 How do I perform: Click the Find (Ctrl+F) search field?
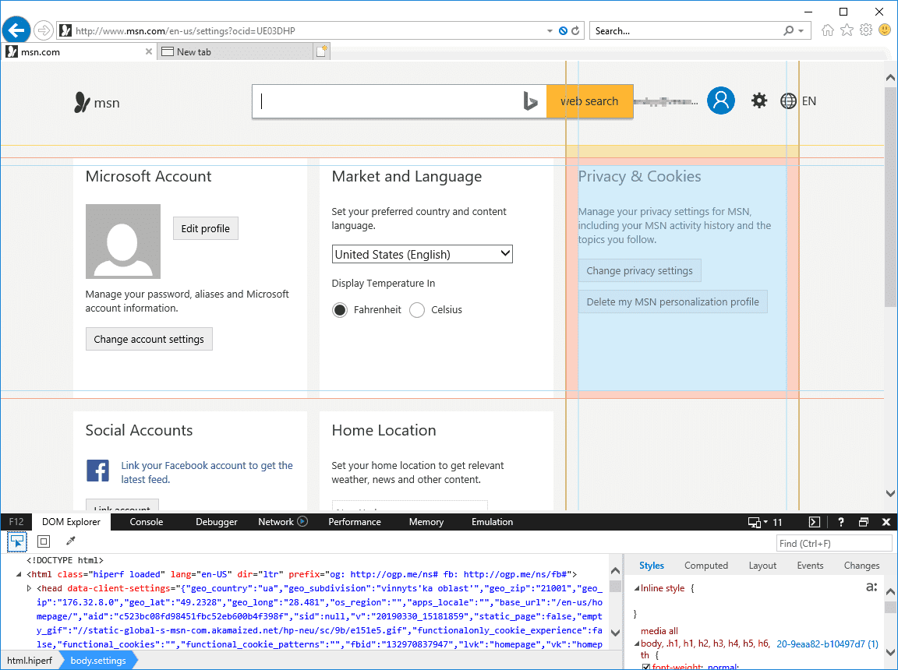[x=834, y=544]
